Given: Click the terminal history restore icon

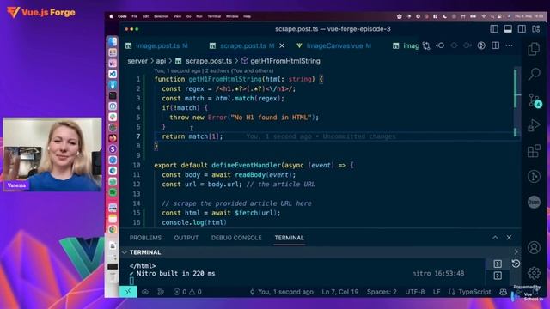Looking at the screenshot, I should point(516,264).
